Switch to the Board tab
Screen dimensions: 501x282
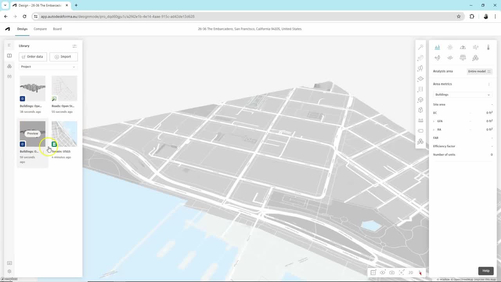(x=57, y=29)
